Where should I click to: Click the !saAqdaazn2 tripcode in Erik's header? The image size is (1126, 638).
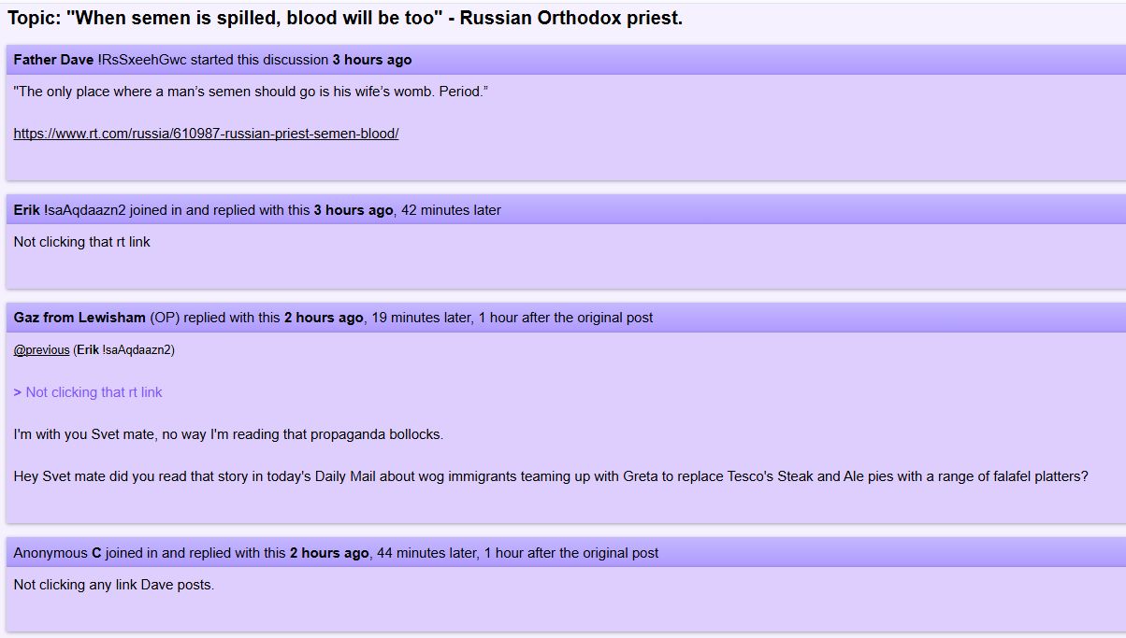click(x=85, y=210)
